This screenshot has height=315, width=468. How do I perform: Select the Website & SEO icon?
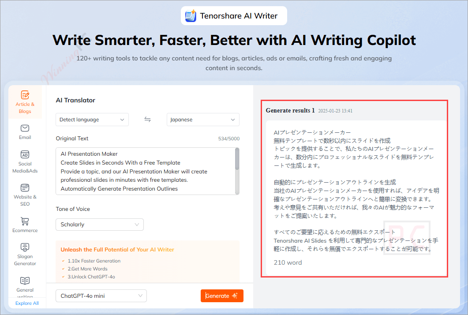25,187
